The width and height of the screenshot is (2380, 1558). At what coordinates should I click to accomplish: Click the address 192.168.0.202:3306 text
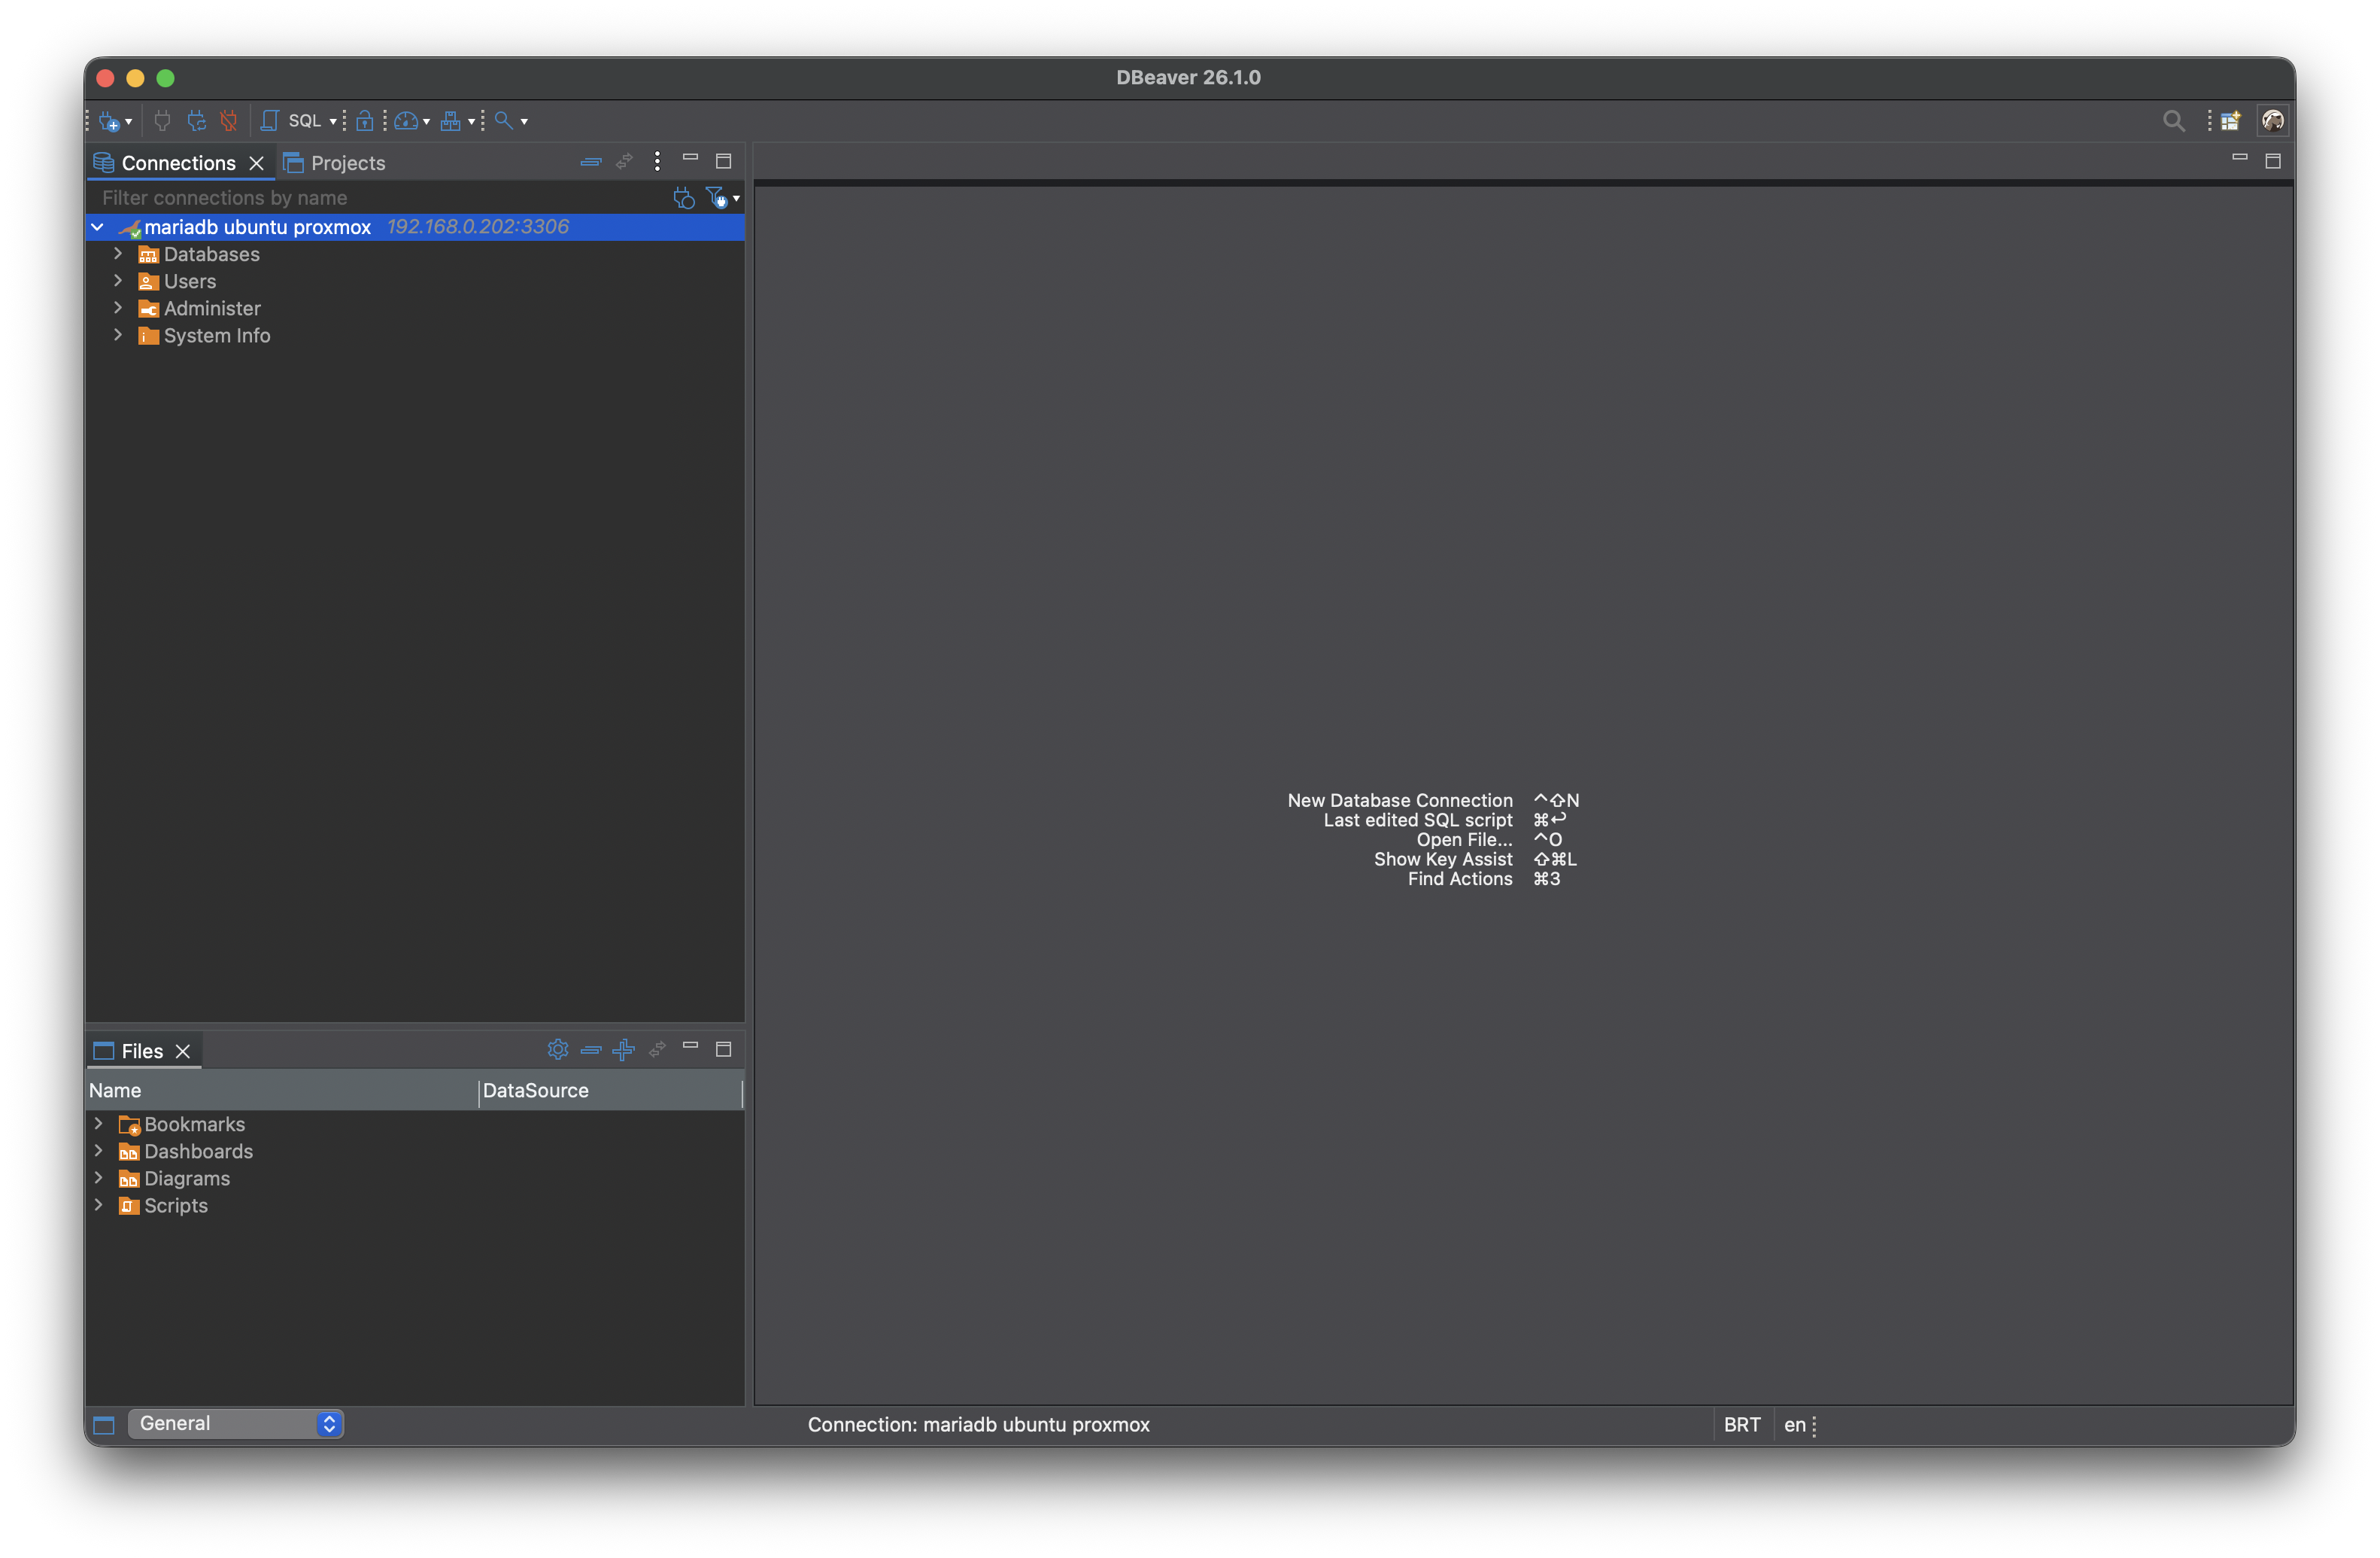point(478,227)
